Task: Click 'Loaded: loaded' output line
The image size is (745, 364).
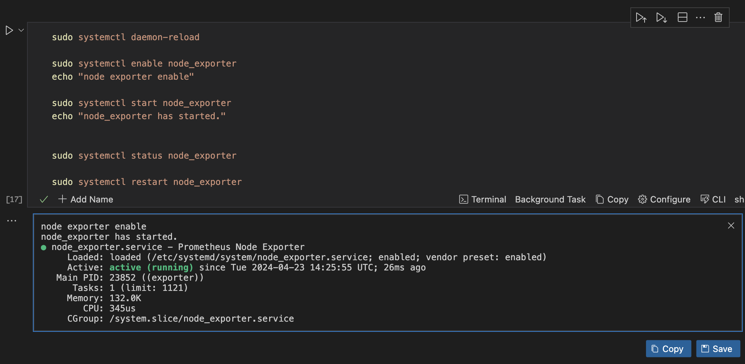Action: pyautogui.click(x=307, y=257)
